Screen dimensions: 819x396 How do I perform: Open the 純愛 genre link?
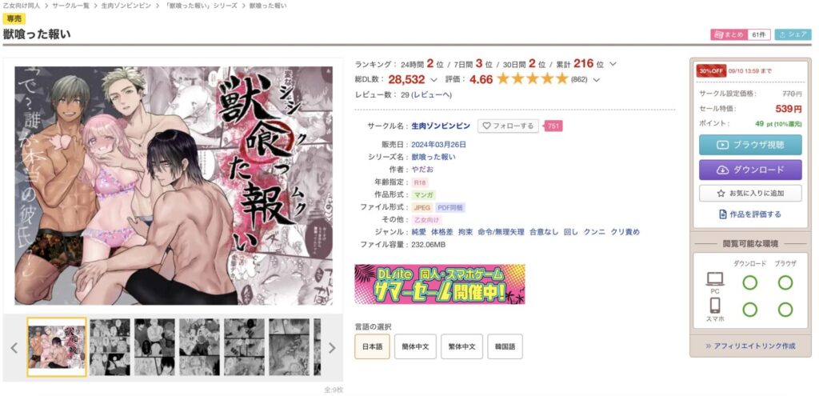pyautogui.click(x=418, y=232)
